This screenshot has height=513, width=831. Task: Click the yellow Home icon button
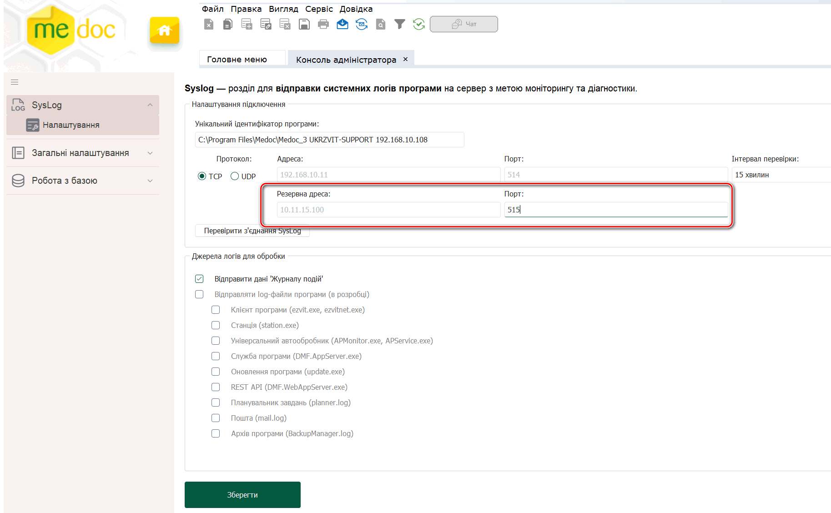point(164,30)
